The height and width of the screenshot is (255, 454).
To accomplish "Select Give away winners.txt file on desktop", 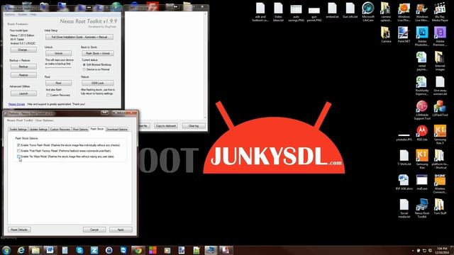I will coord(440,86).
